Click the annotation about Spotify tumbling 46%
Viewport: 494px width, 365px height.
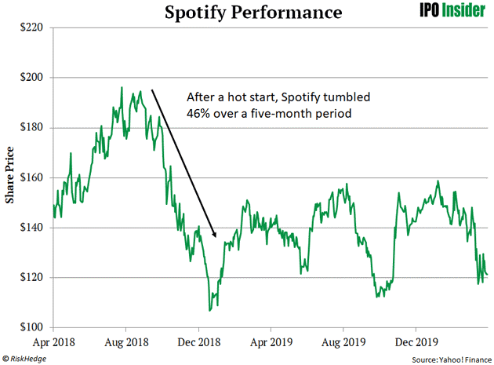point(279,106)
